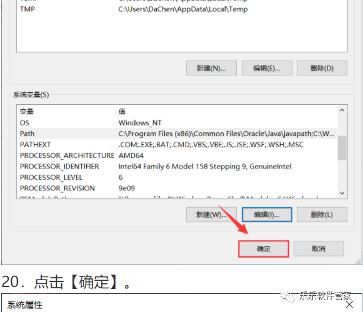Click the system variables scrollbar thumb
363x312 pixels.
click(342, 148)
